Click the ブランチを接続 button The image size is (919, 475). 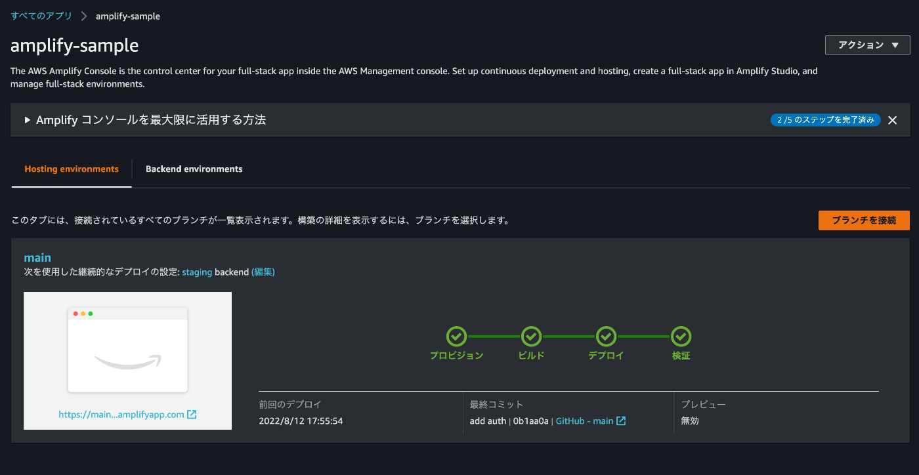864,220
